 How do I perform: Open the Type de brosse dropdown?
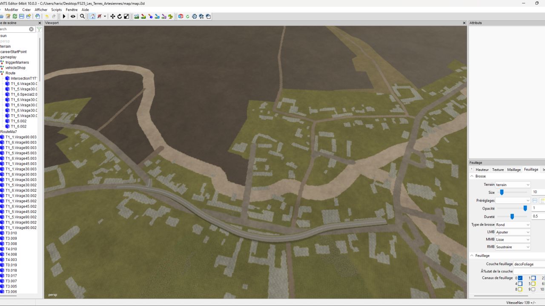tap(513, 225)
